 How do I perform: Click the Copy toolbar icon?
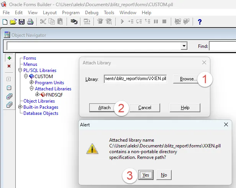coord(52,22)
